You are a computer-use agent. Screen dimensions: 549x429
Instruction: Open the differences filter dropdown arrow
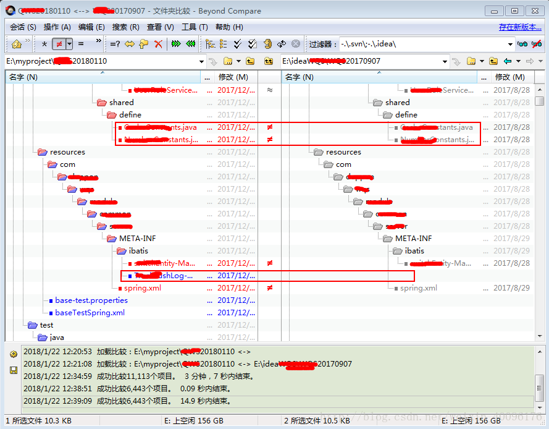coord(69,44)
